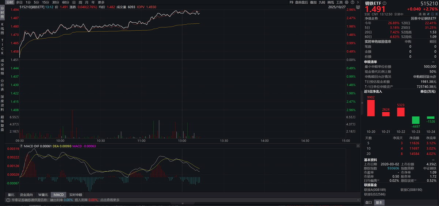This screenshot has width=439, height=206.
Task: Dismiss the bottom notification bar
Action: point(357,200)
